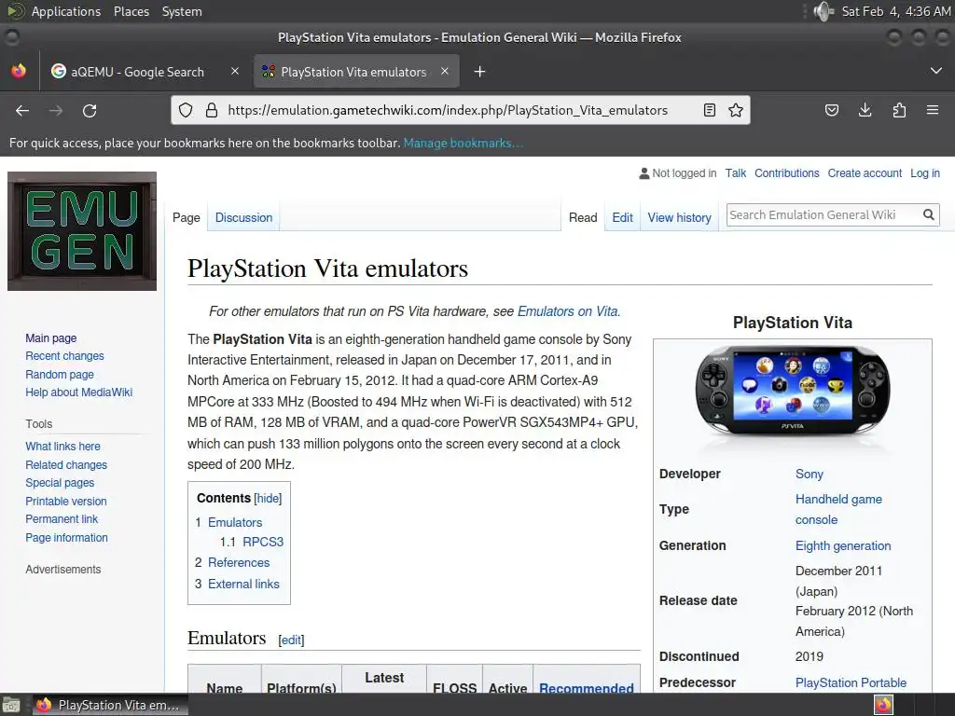Viewport: 955px width, 716px height.
Task: Switch to the Discussion tab
Action: pyautogui.click(x=243, y=217)
